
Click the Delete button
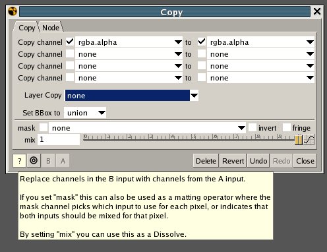(206, 161)
